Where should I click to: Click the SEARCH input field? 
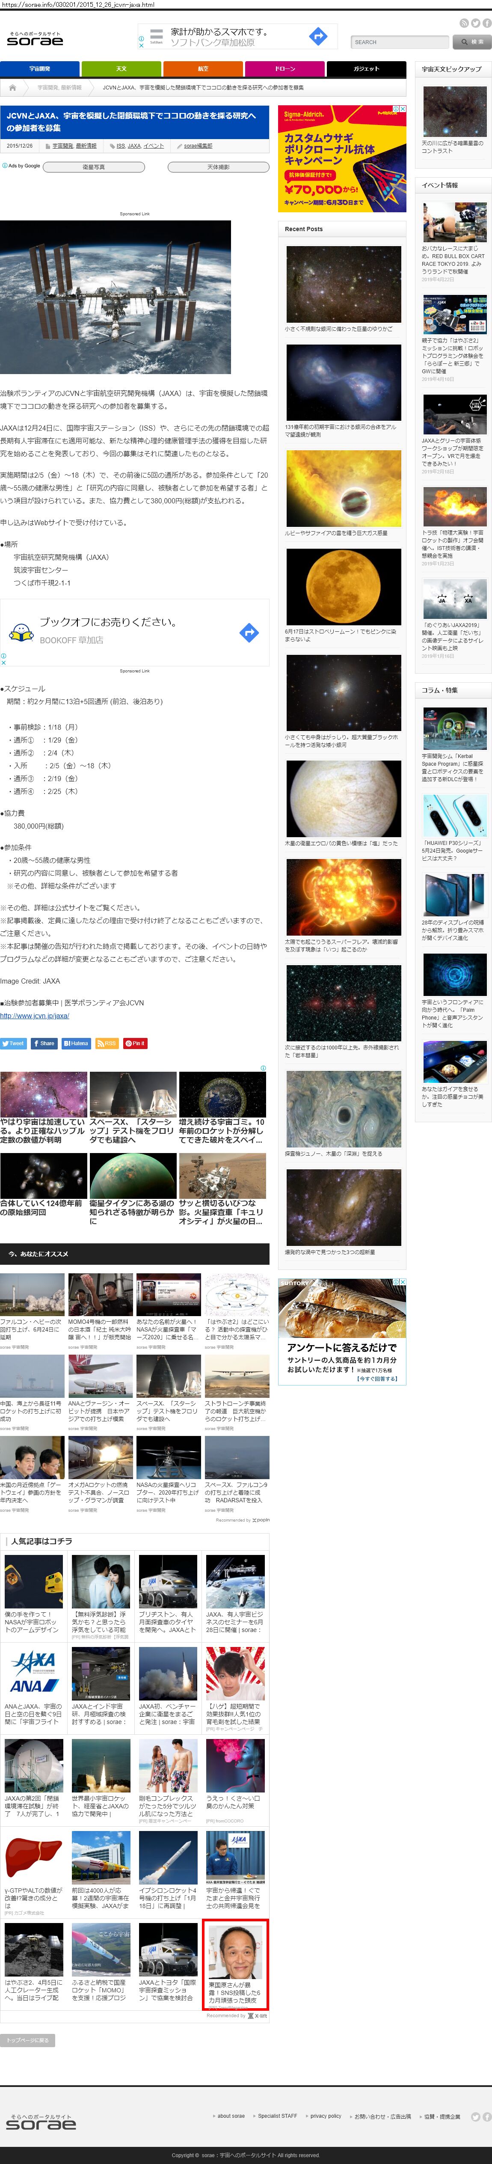400,41
